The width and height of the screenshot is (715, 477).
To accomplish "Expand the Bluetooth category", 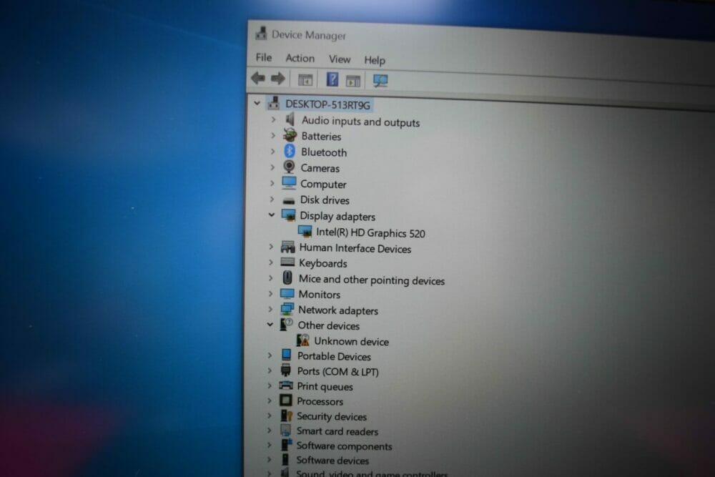I will (x=272, y=152).
